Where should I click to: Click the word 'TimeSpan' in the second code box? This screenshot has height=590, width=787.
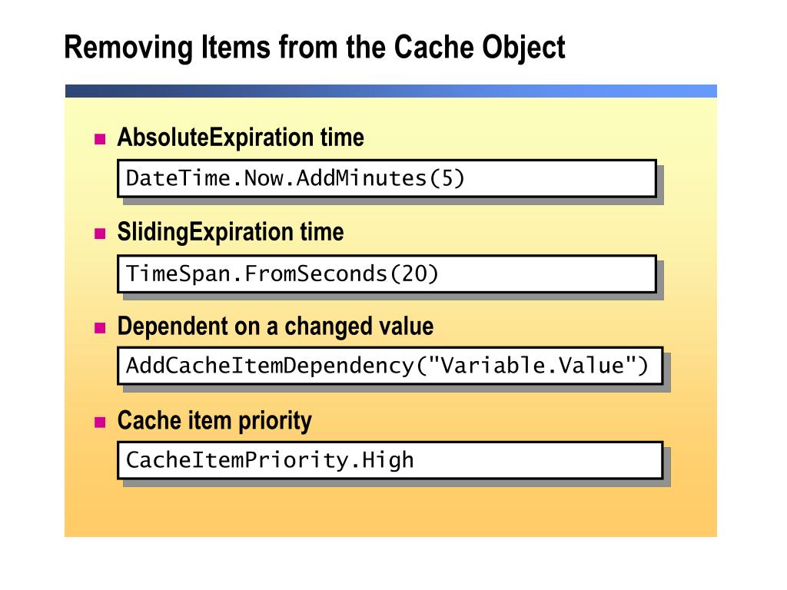(x=178, y=274)
